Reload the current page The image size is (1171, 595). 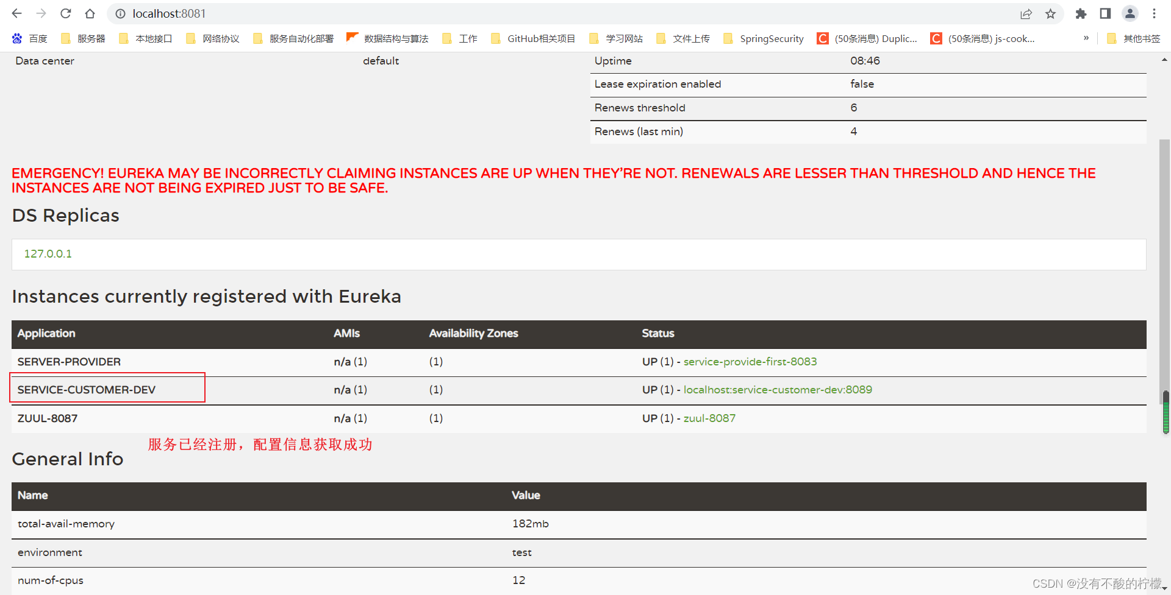click(x=66, y=13)
